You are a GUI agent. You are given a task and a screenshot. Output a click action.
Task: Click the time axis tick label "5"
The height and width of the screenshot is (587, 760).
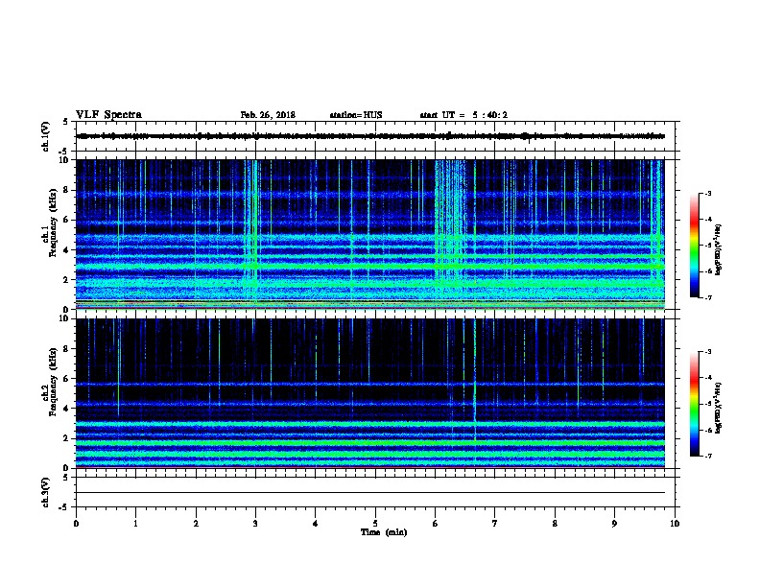click(375, 524)
